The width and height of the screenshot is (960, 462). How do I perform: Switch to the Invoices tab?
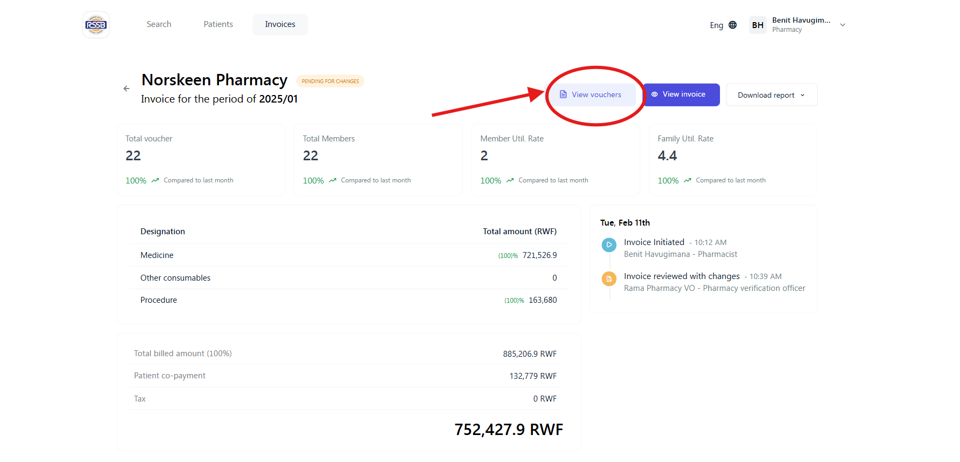coord(280,24)
